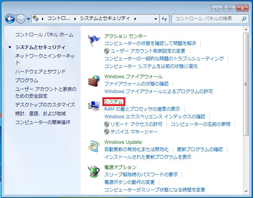Image resolution: width=253 pixels, height=198 pixels.
Task: Open プログラム category in sidebar
Action: pyautogui.click(x=27, y=80)
